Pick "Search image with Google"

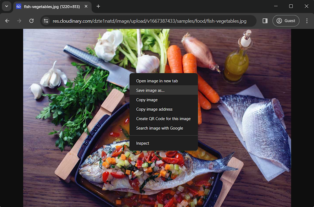tap(160, 128)
